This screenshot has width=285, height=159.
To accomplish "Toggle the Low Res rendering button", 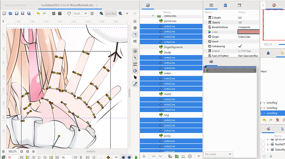I will click(x=111, y=14).
